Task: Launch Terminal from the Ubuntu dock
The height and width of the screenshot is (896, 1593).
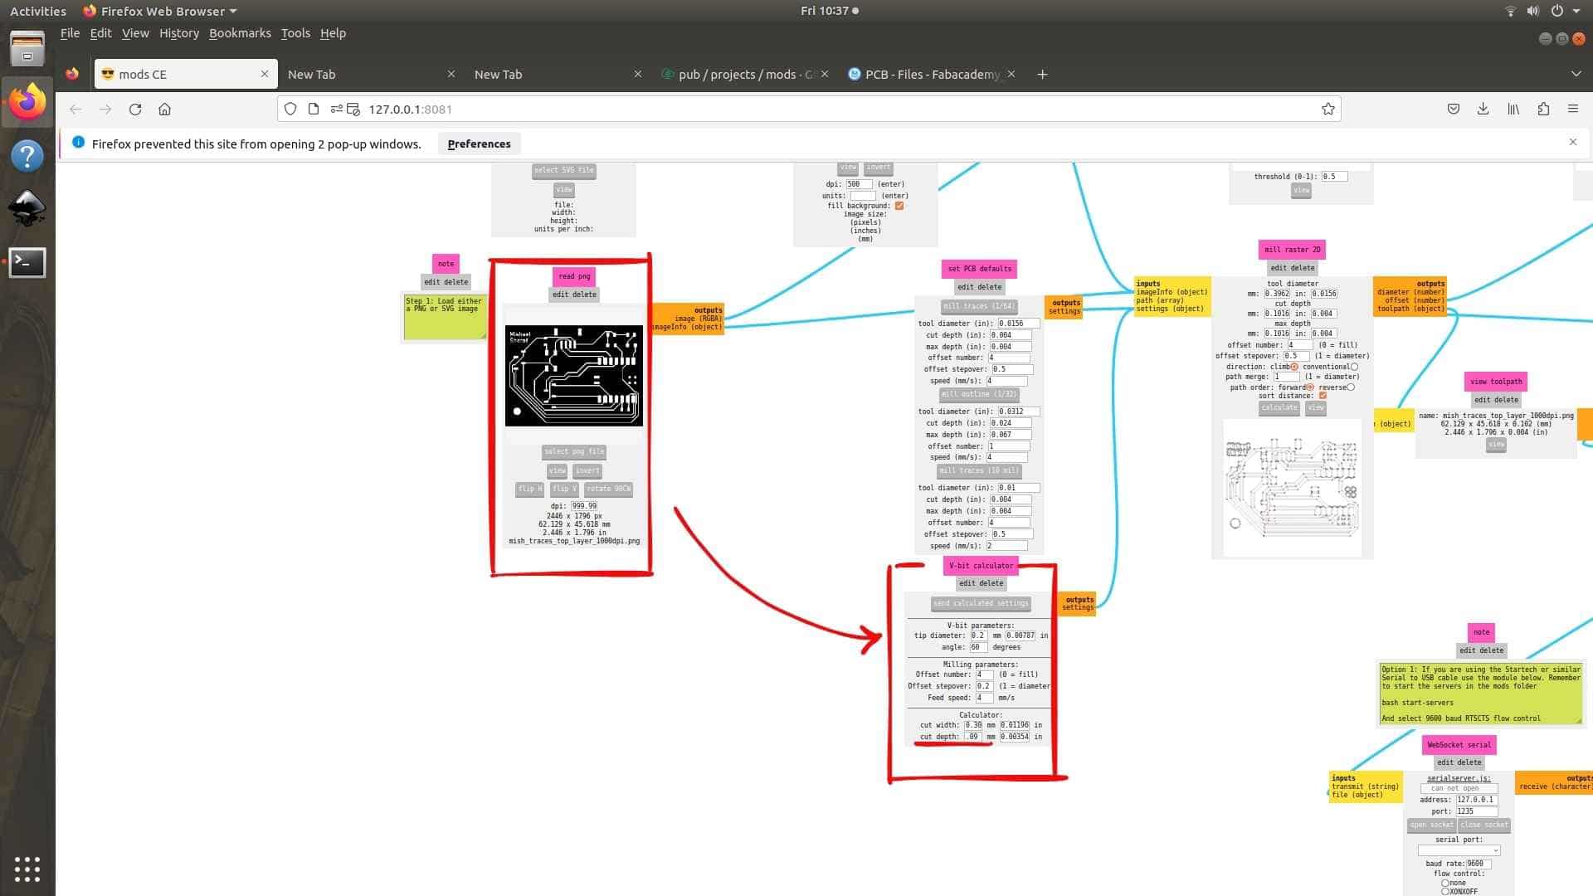Action: pos(27,262)
